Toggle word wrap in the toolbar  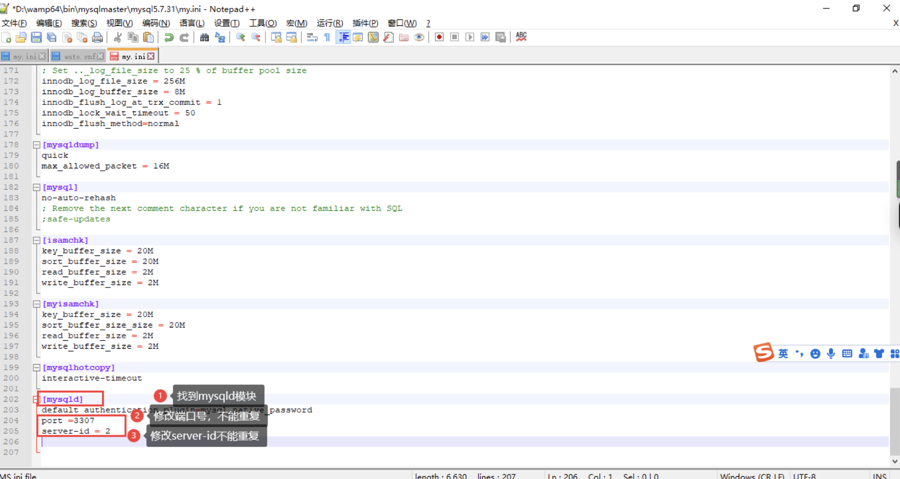click(312, 37)
